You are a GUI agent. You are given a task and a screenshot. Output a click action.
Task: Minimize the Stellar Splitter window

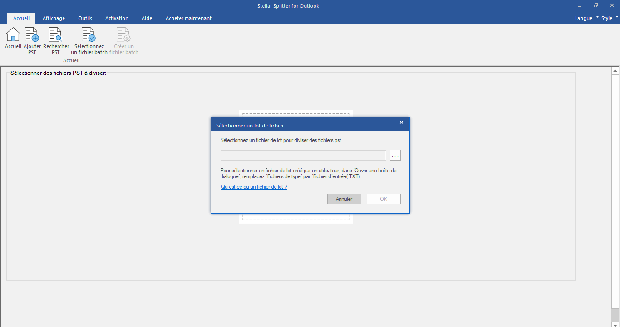(x=580, y=5)
